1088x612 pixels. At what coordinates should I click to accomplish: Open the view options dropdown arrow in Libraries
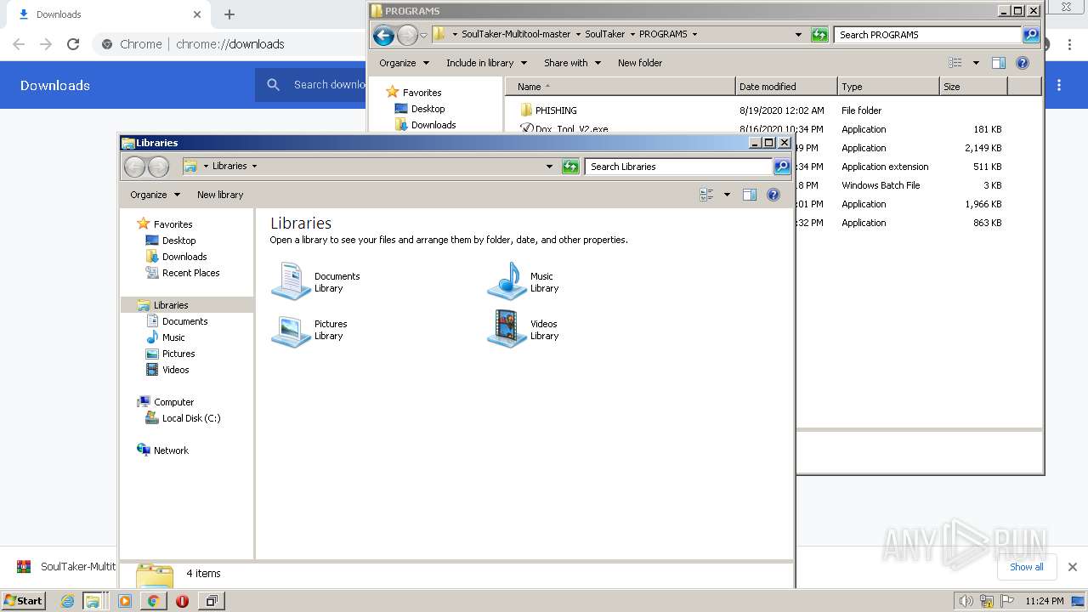[727, 195]
